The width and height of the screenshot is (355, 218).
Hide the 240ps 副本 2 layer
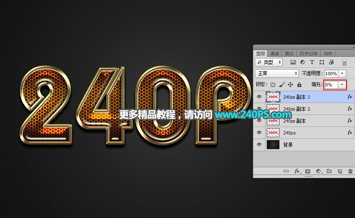coord(259,108)
